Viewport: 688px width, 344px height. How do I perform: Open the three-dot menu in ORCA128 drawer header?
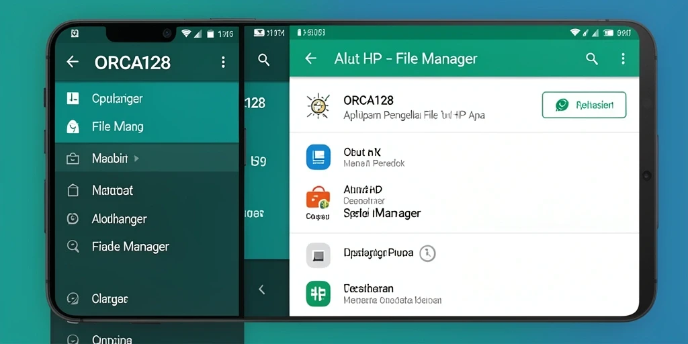click(223, 62)
